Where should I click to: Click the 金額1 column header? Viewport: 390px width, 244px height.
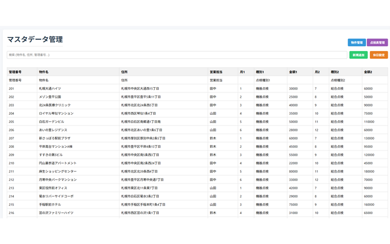[x=293, y=72]
